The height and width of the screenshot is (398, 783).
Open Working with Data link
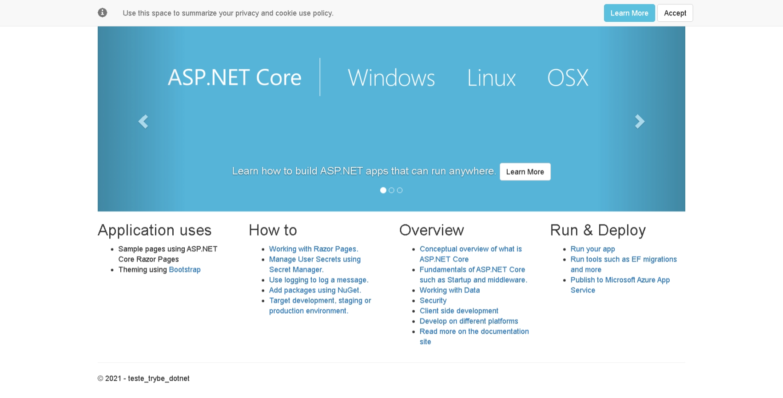pyautogui.click(x=450, y=290)
